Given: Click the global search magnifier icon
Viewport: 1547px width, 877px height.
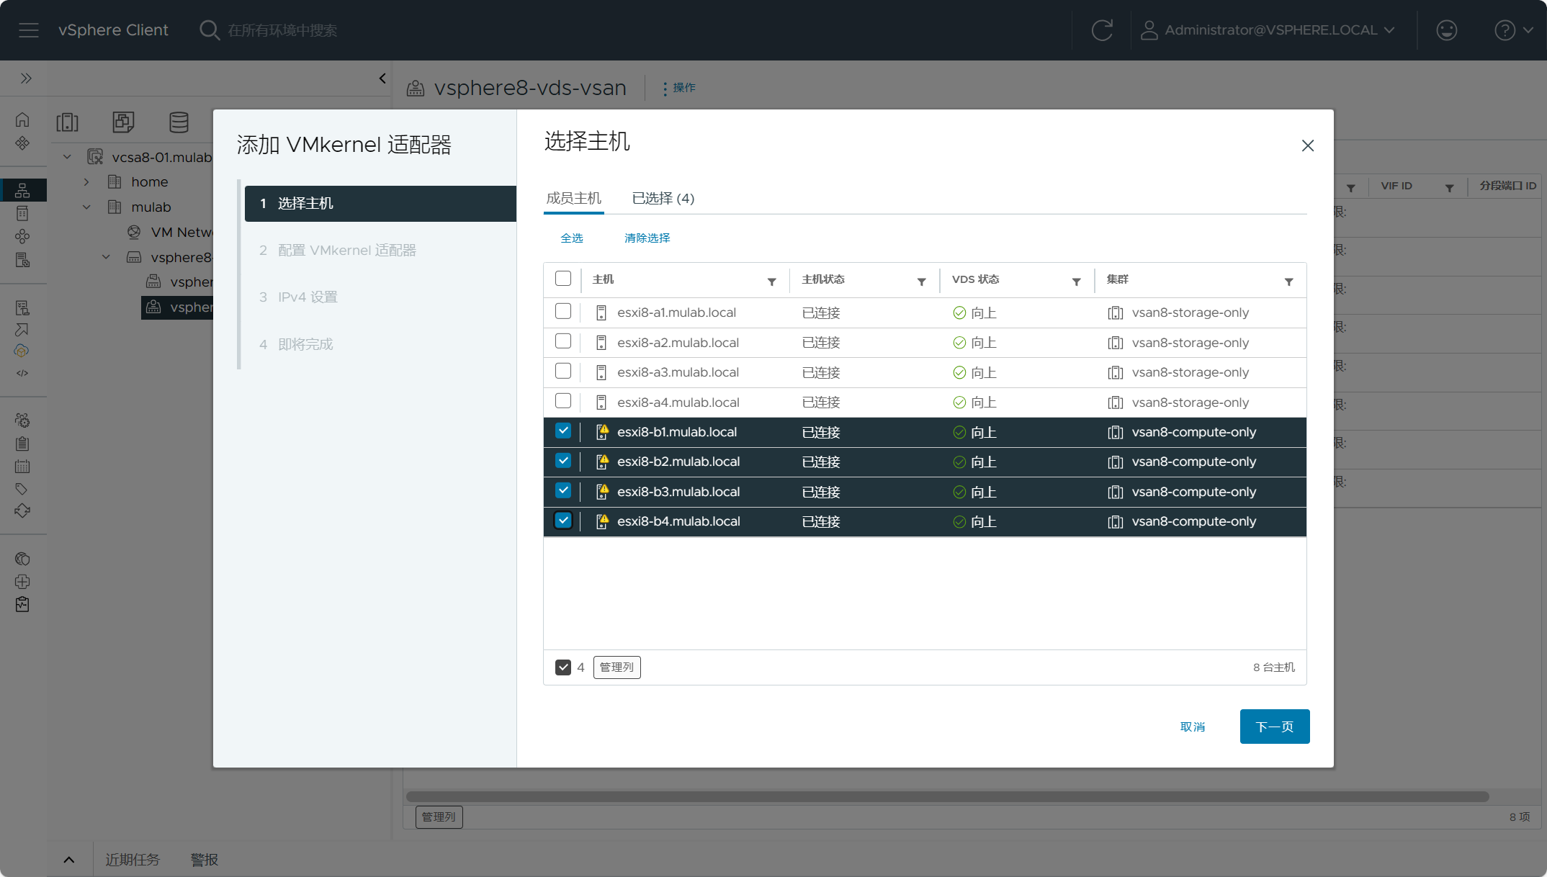Looking at the screenshot, I should coord(209,30).
